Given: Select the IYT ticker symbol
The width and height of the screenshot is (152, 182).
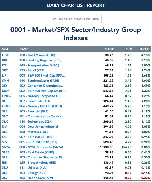Looking at the screenshot, I should [x=4, y=65].
